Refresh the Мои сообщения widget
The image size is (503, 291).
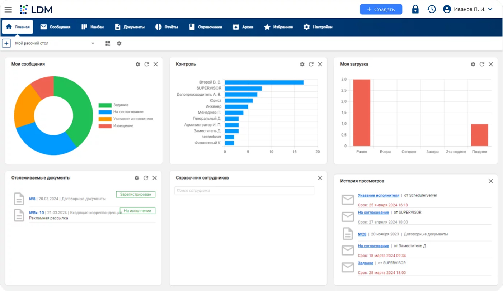point(147,64)
